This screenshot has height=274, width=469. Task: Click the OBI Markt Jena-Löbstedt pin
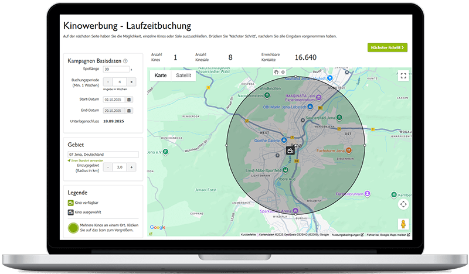click(310, 107)
